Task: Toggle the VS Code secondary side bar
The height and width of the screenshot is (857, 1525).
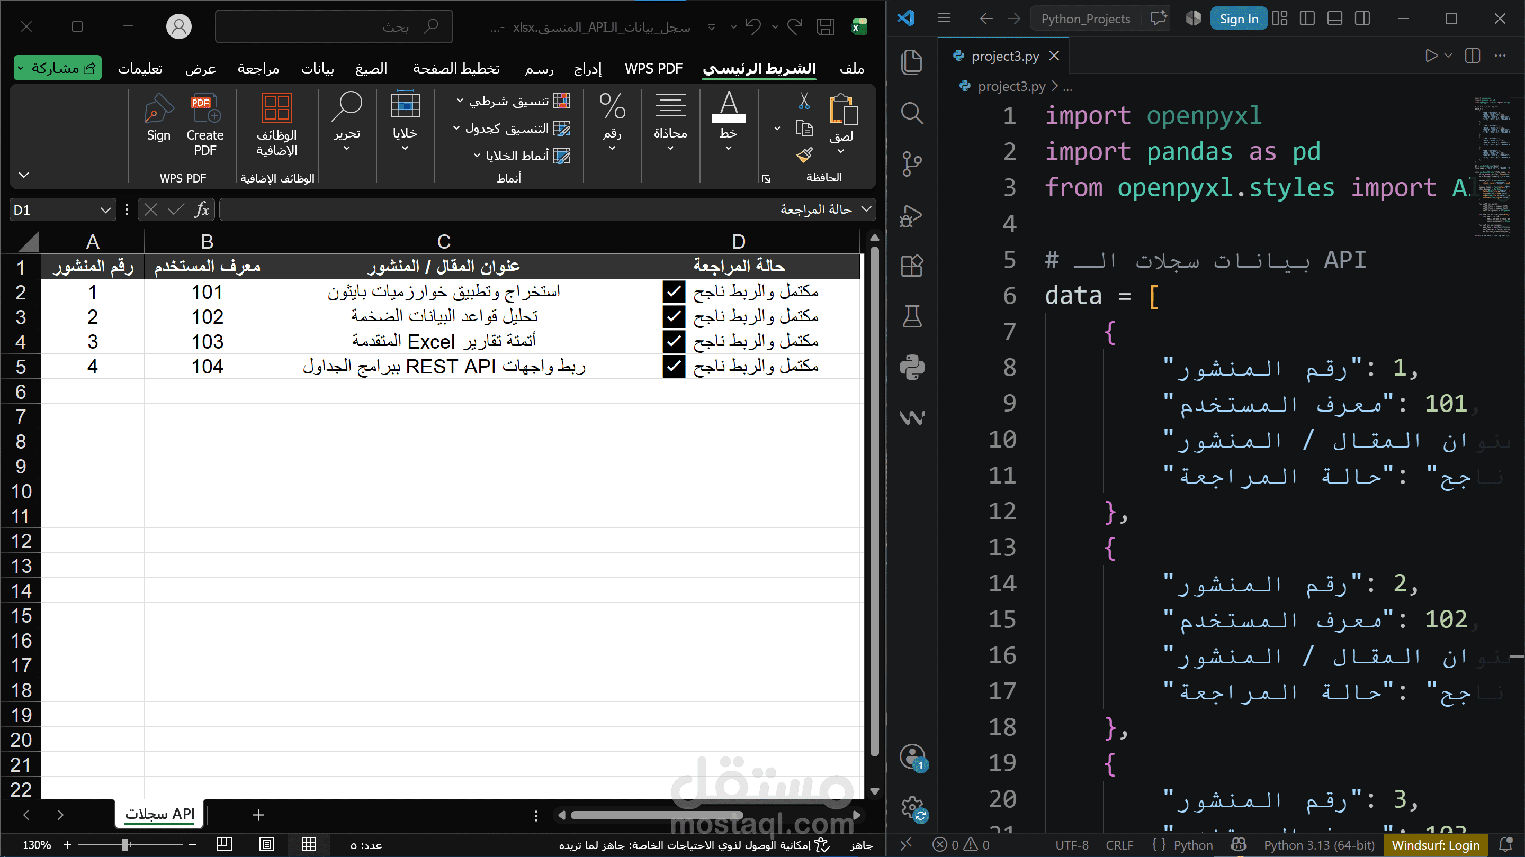Action: [1362, 19]
